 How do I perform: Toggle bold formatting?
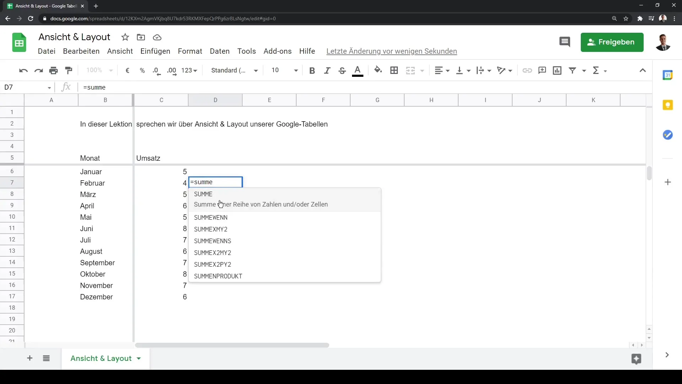tap(312, 70)
